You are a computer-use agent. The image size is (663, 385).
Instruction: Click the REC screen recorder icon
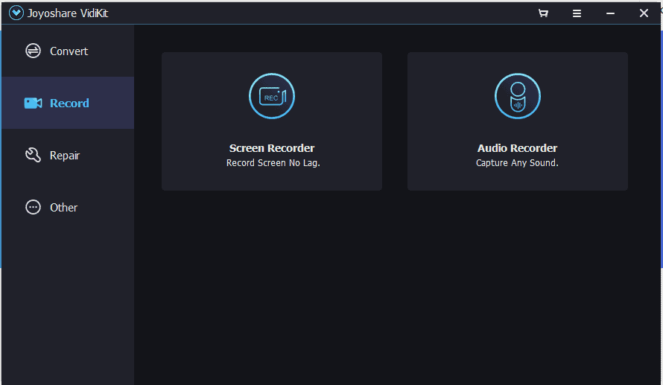click(272, 96)
